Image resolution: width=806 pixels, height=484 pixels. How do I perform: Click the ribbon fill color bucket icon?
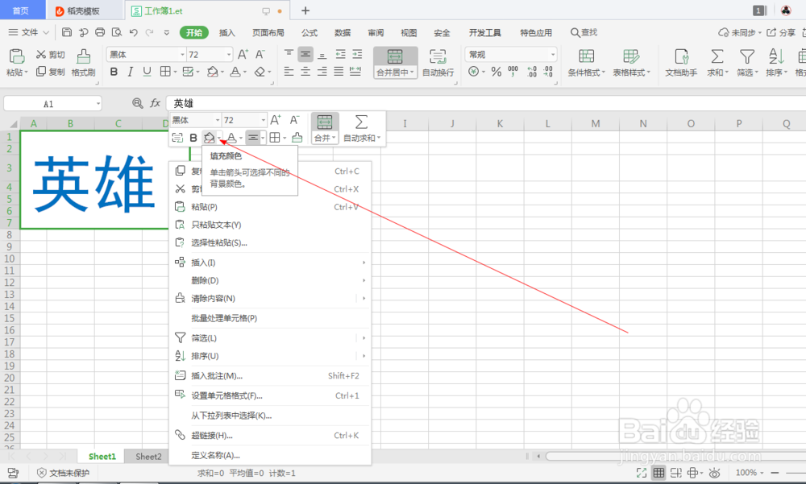click(212, 72)
